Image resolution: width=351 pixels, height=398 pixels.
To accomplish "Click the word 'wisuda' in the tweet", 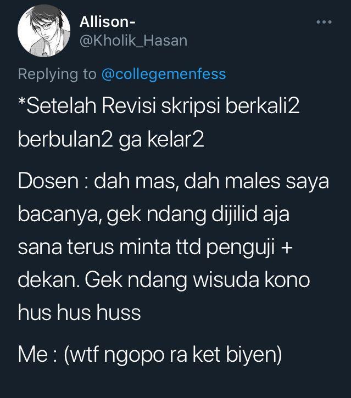I will click(x=226, y=280).
